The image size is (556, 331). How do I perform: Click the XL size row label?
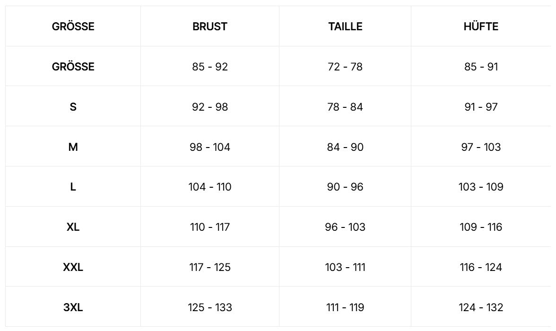(73, 227)
